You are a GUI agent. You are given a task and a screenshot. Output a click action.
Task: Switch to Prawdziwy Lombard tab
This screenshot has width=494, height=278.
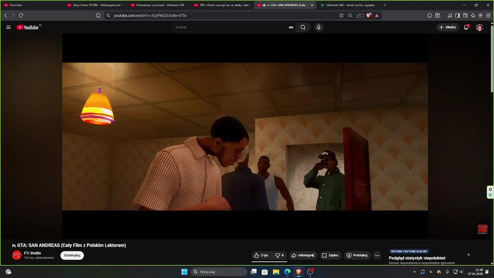(159, 5)
